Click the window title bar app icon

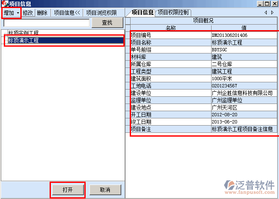pyautogui.click(x=5, y=4)
